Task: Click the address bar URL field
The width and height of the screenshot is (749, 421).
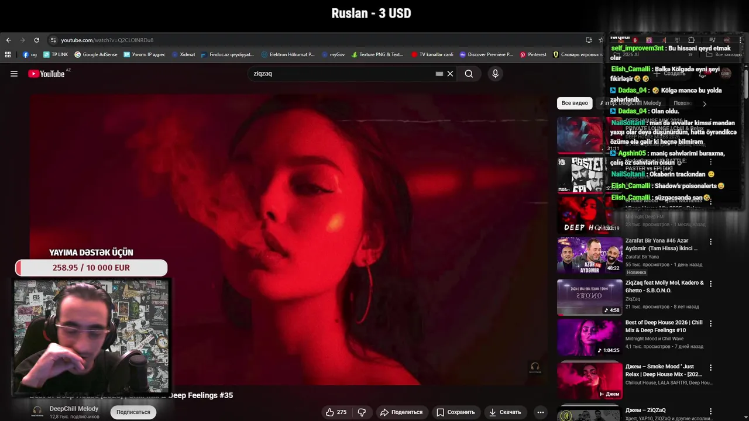Action: 316,40
